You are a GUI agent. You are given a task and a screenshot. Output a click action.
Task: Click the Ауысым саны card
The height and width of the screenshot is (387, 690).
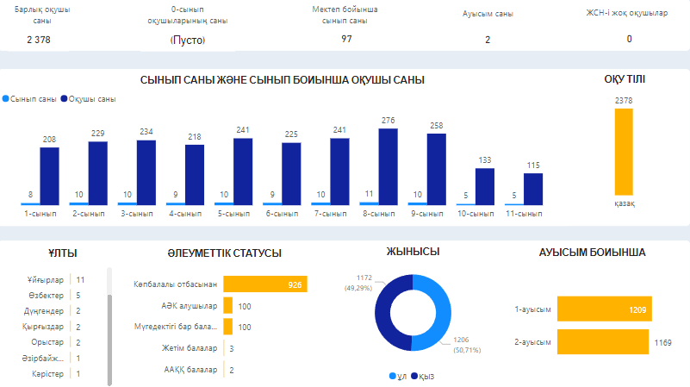pos(488,26)
